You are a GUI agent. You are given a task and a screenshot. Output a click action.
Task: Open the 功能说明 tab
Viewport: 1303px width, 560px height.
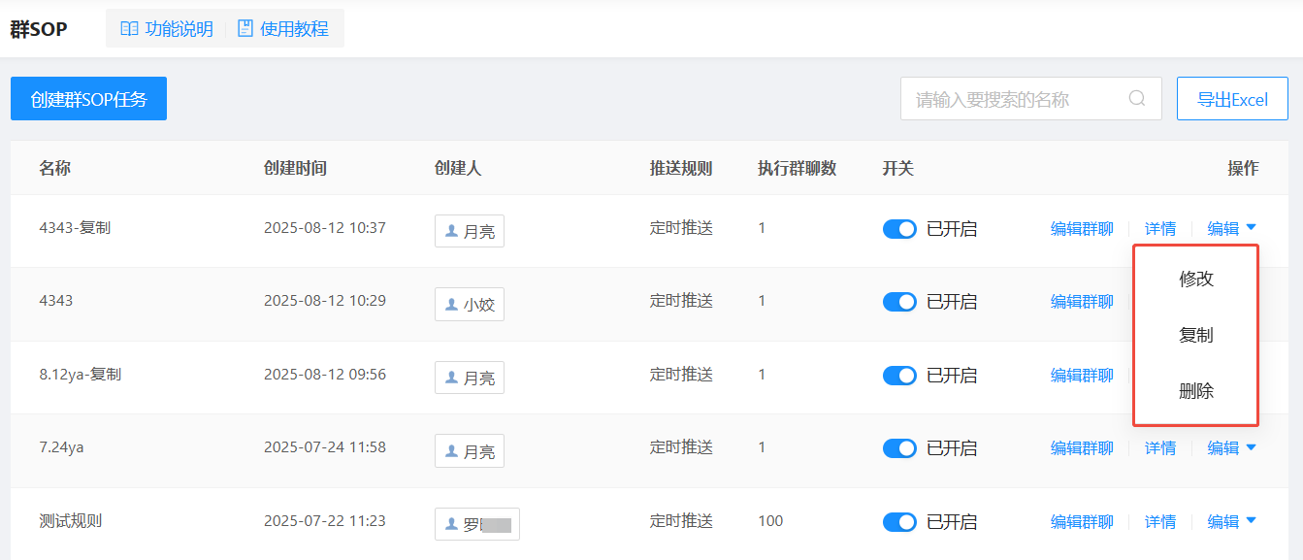pyautogui.click(x=166, y=28)
